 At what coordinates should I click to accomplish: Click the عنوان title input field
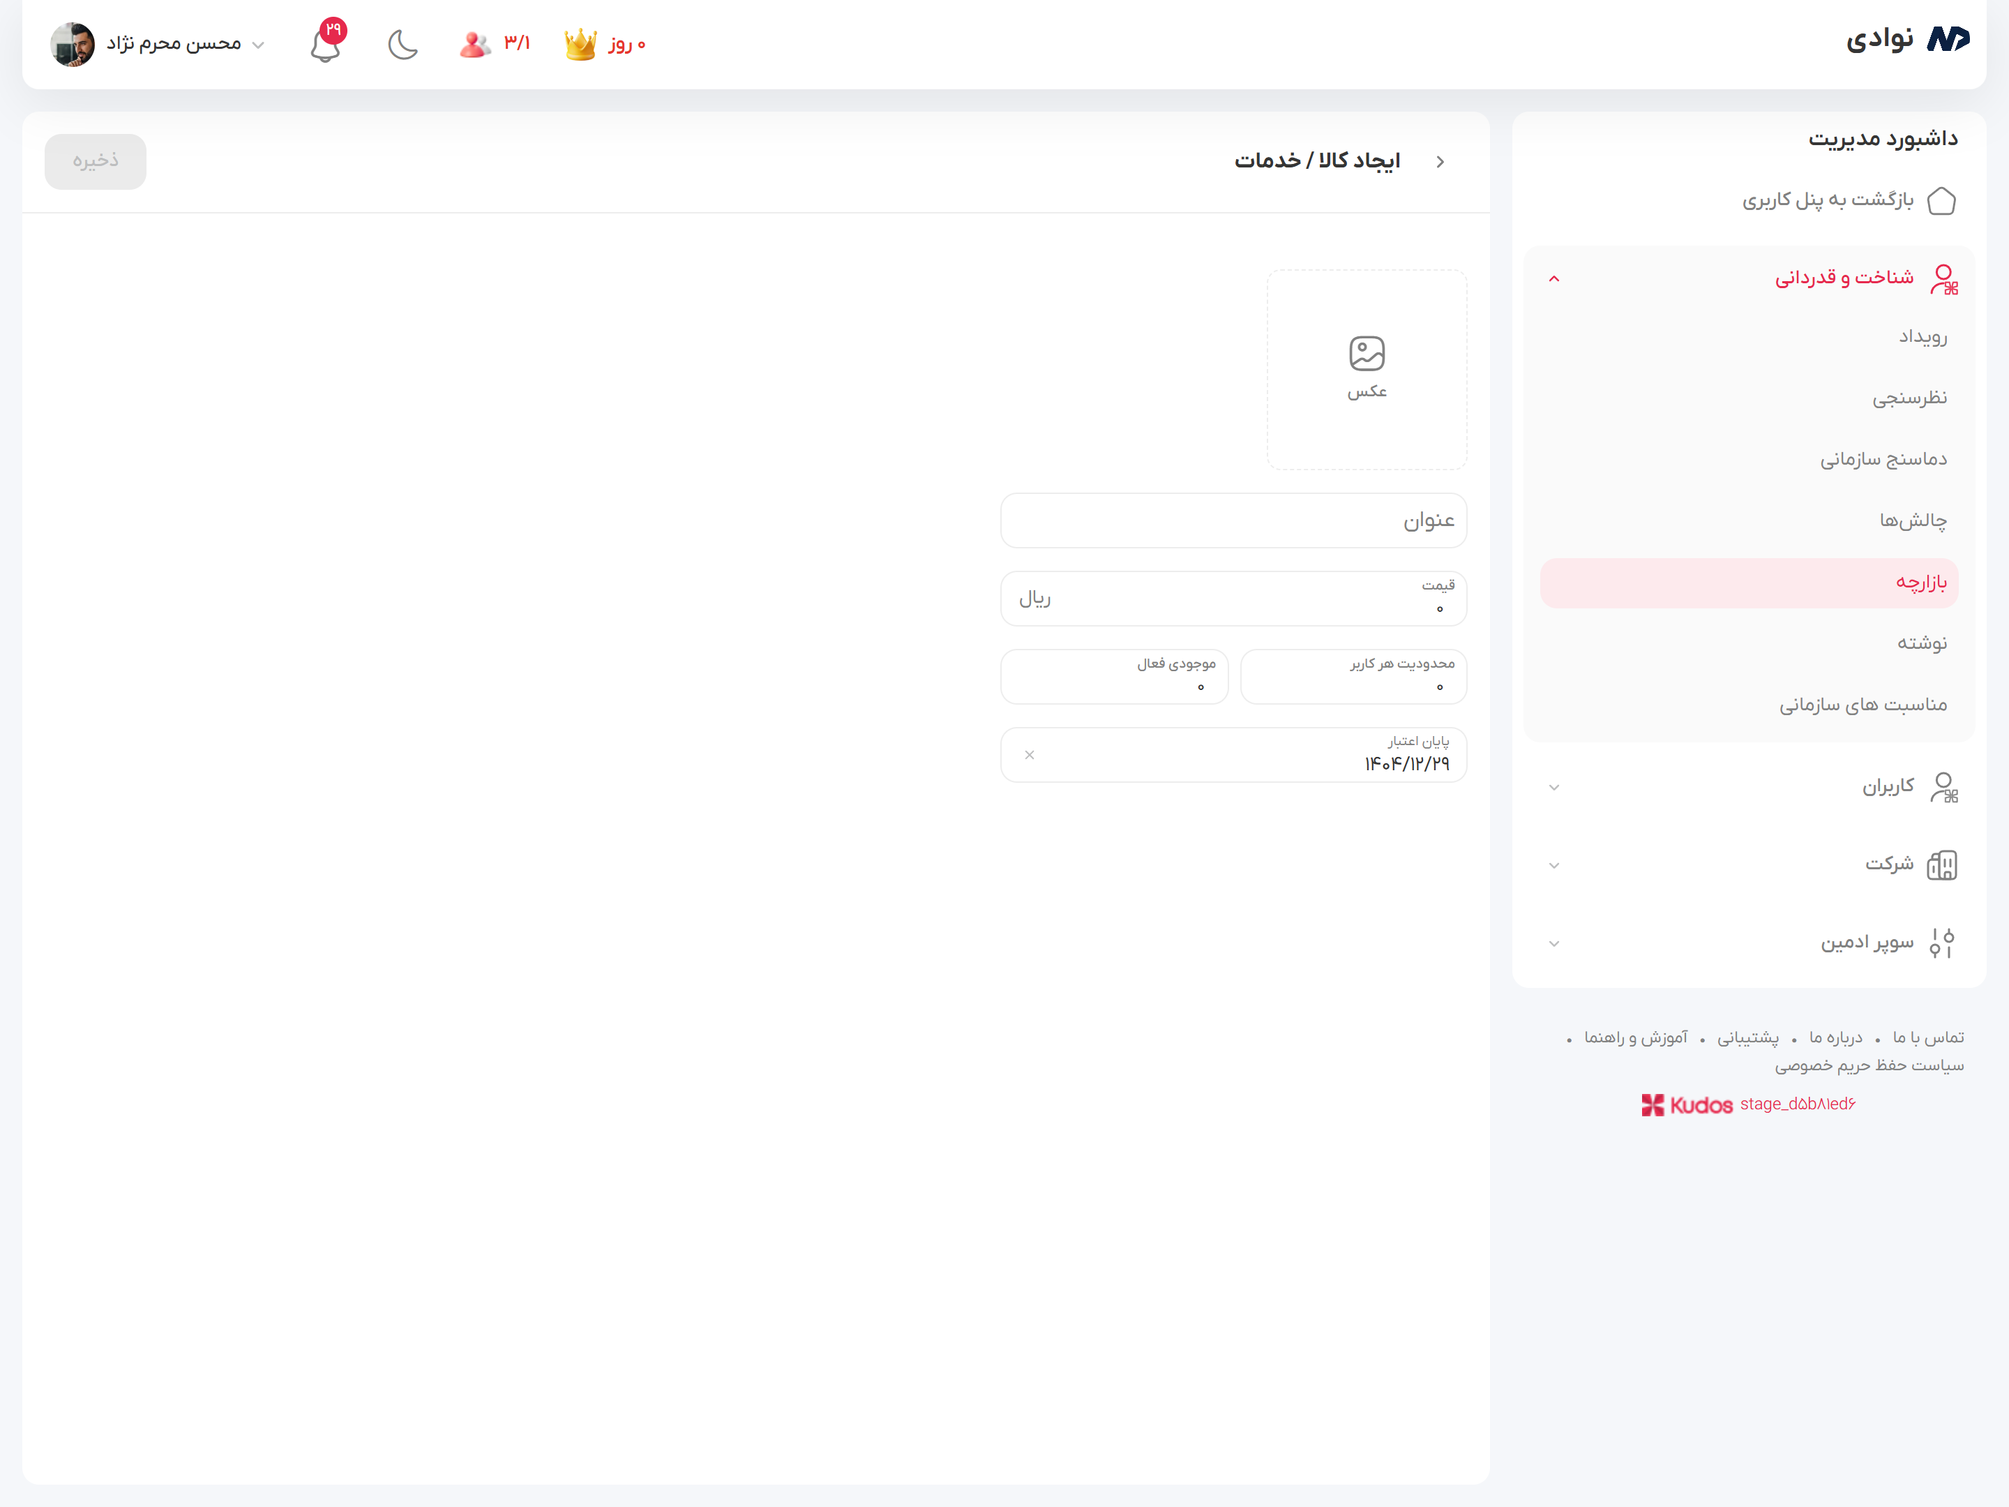pyautogui.click(x=1233, y=520)
